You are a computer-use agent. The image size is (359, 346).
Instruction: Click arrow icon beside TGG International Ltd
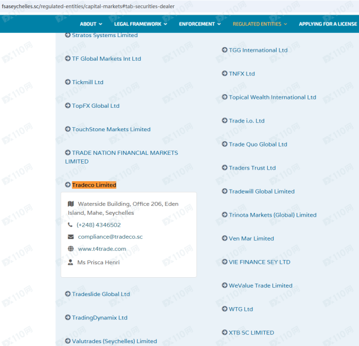coord(225,49)
